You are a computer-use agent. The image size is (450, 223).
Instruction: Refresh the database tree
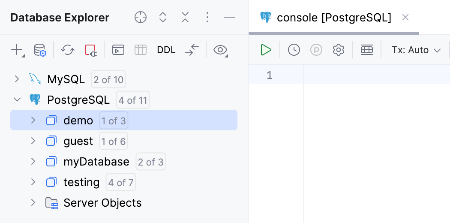(x=67, y=50)
